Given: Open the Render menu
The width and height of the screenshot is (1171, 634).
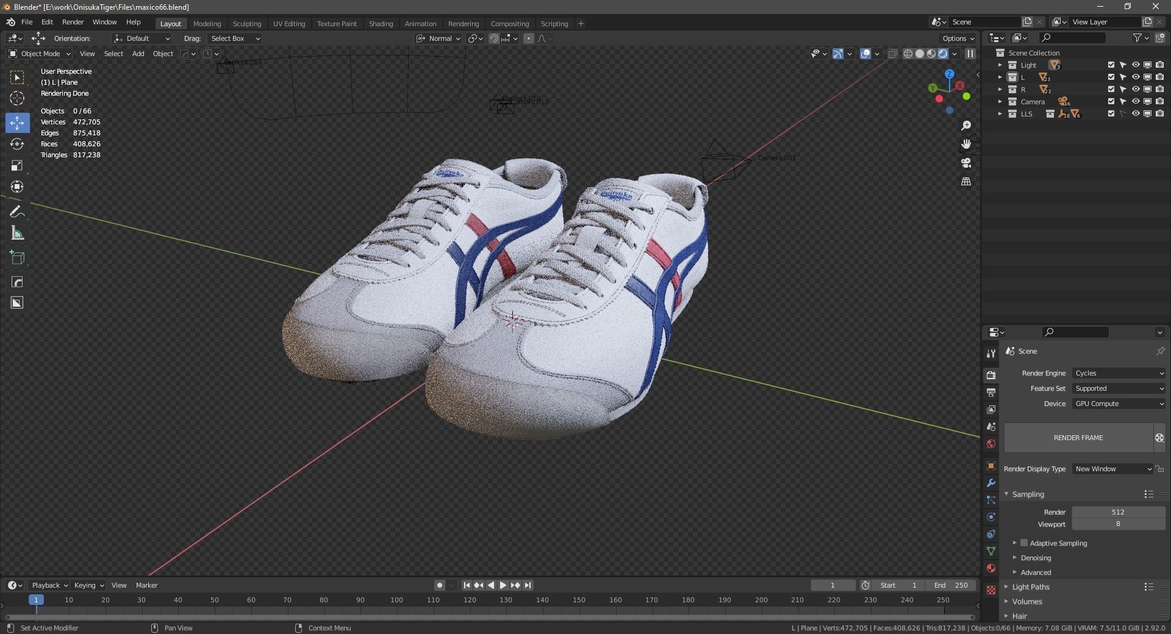Looking at the screenshot, I should click(x=73, y=22).
